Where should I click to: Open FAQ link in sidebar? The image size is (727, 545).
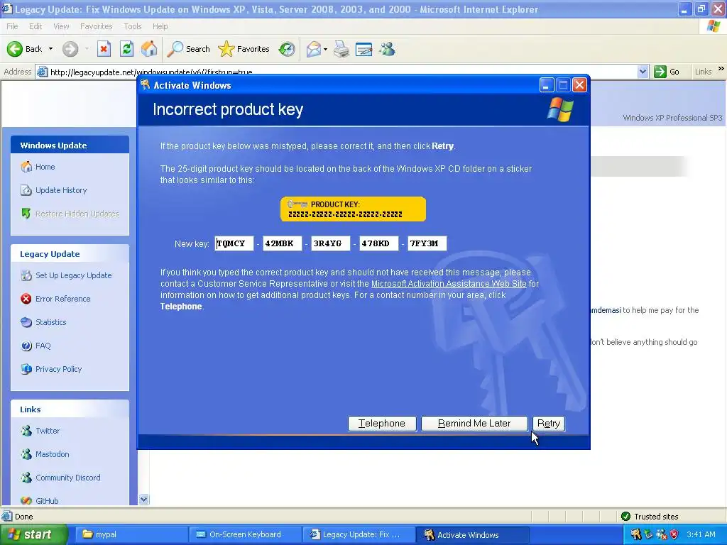[43, 346]
